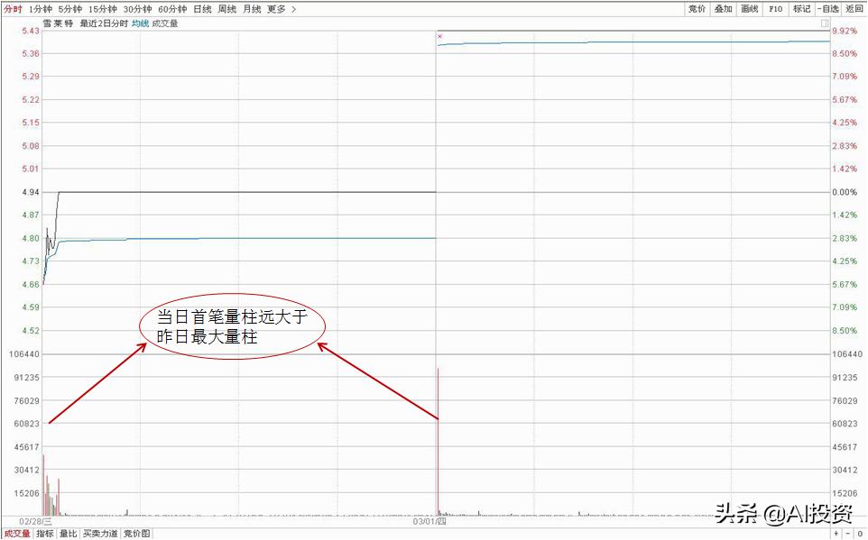
Task: Switch to the 15分钟 chart period
Action: (x=103, y=9)
